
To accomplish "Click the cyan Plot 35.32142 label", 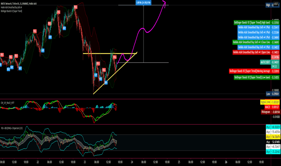I will coord(273,152).
